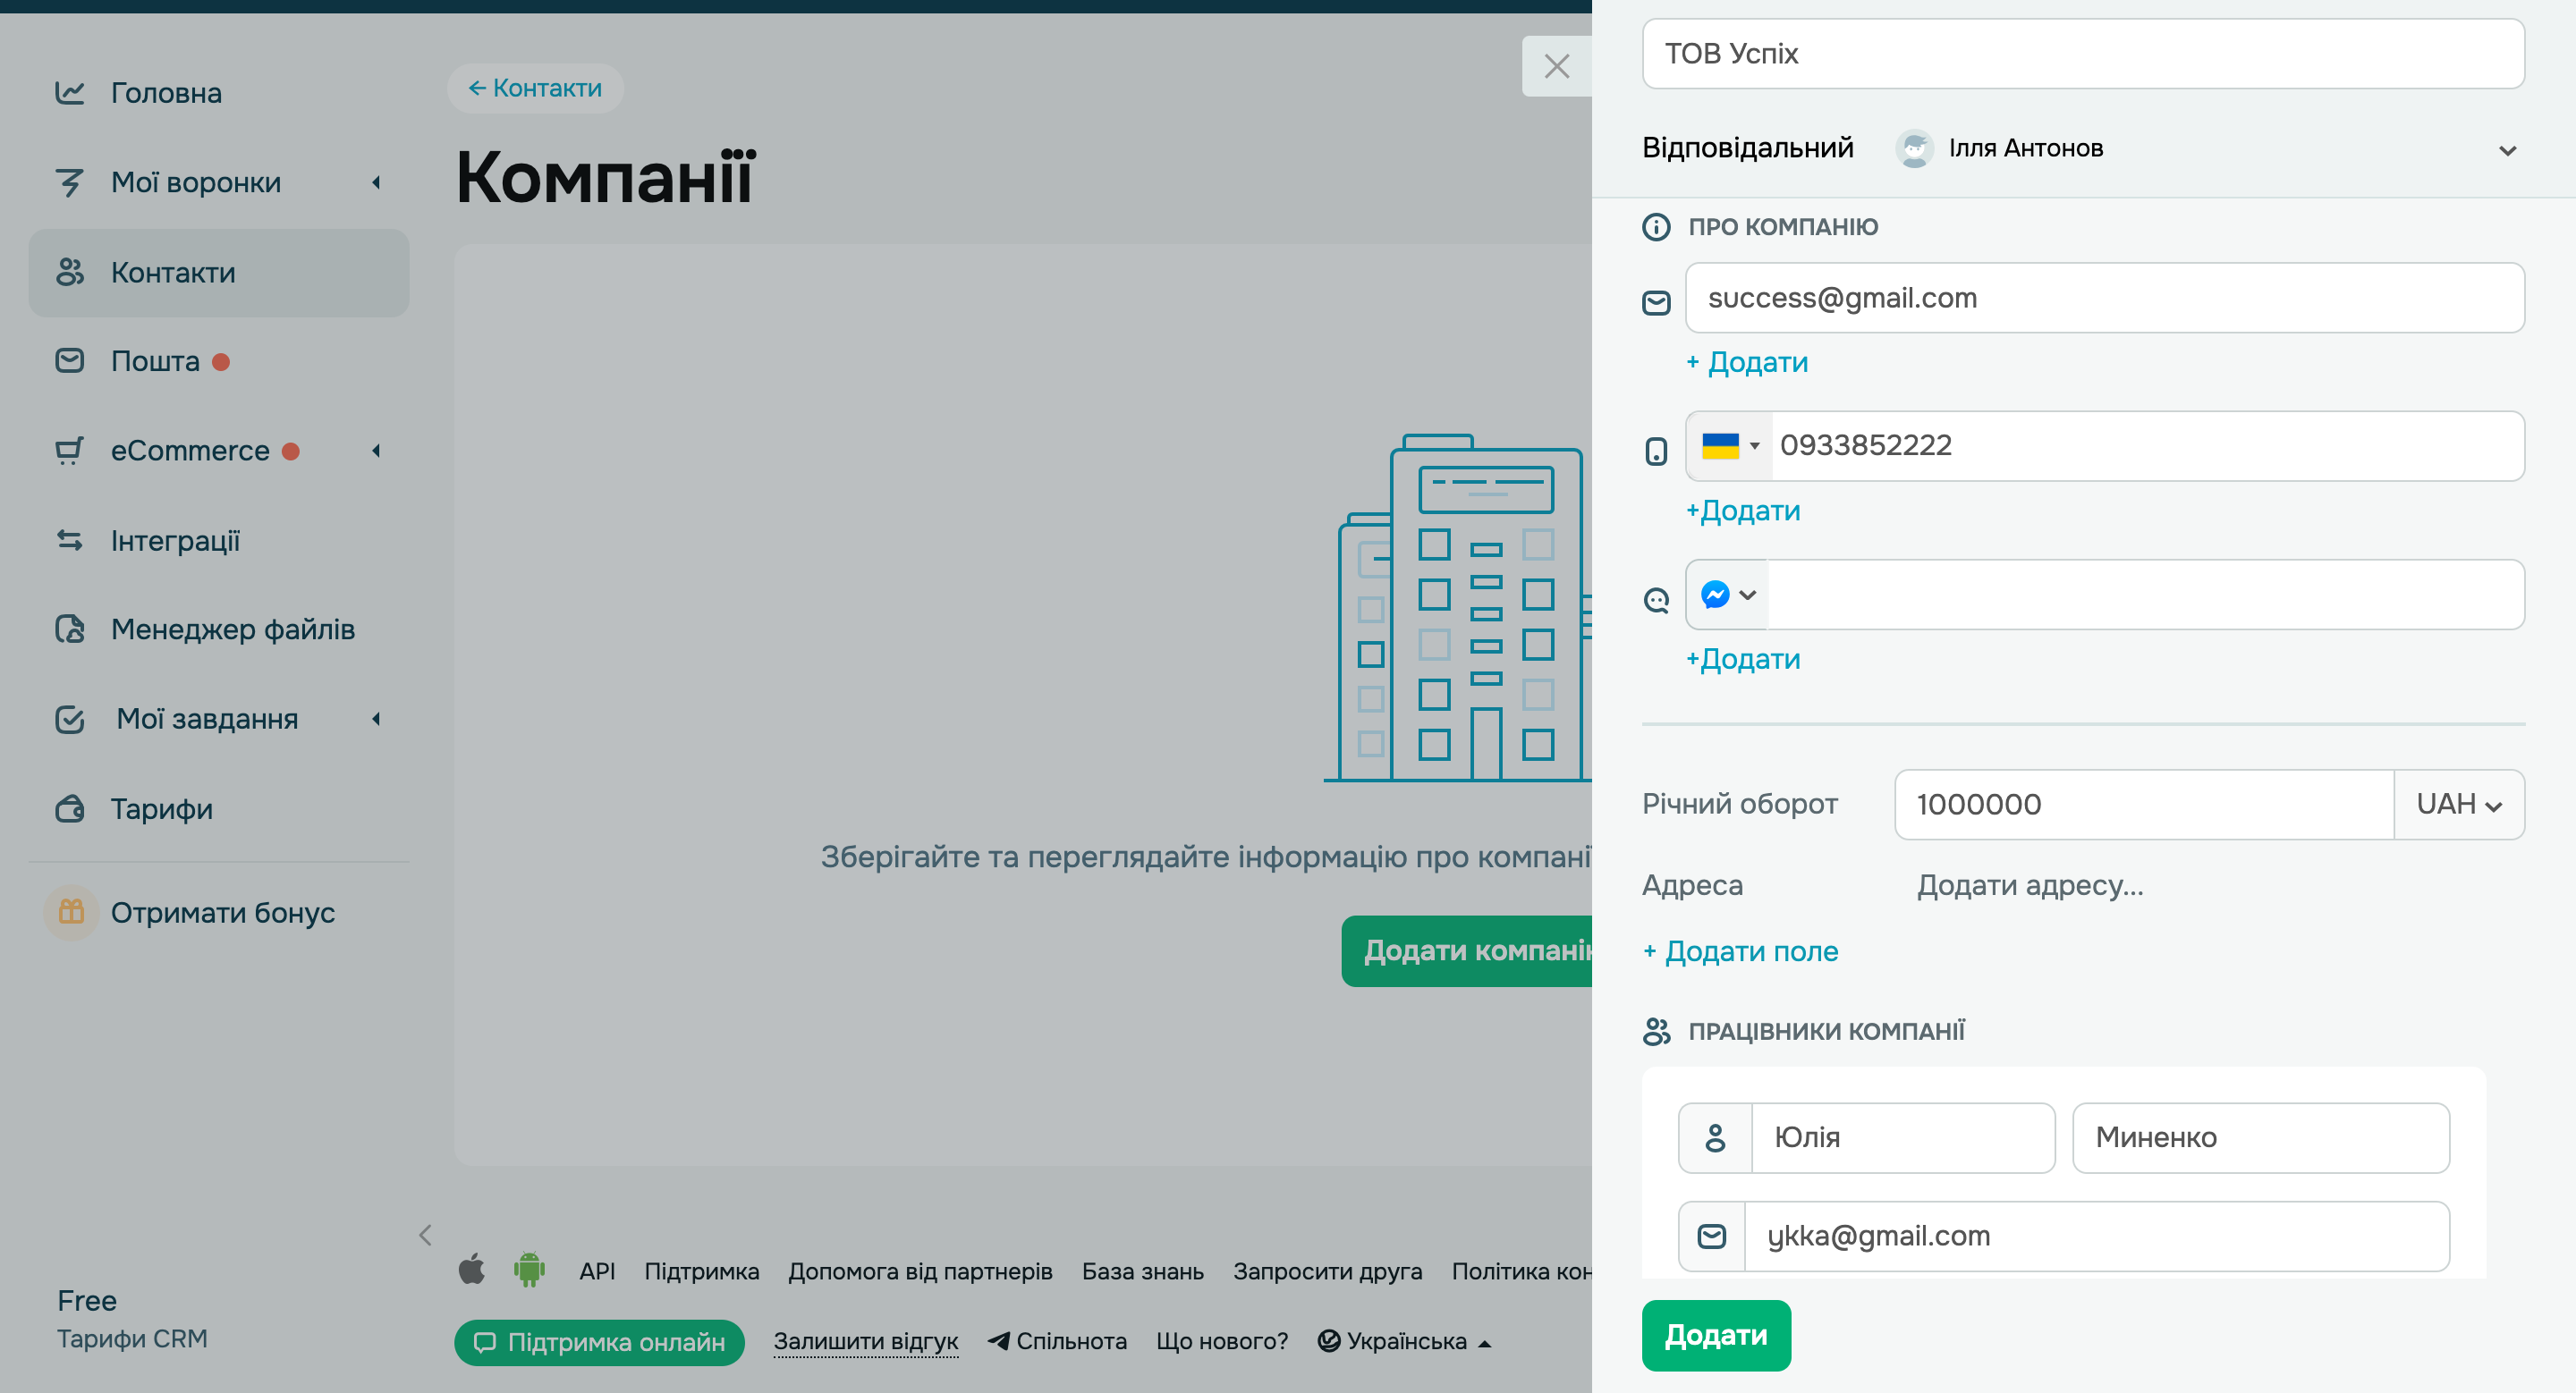The height and width of the screenshot is (1393, 2576).
Task: Open the phone country flag selector
Action: click(x=1729, y=445)
